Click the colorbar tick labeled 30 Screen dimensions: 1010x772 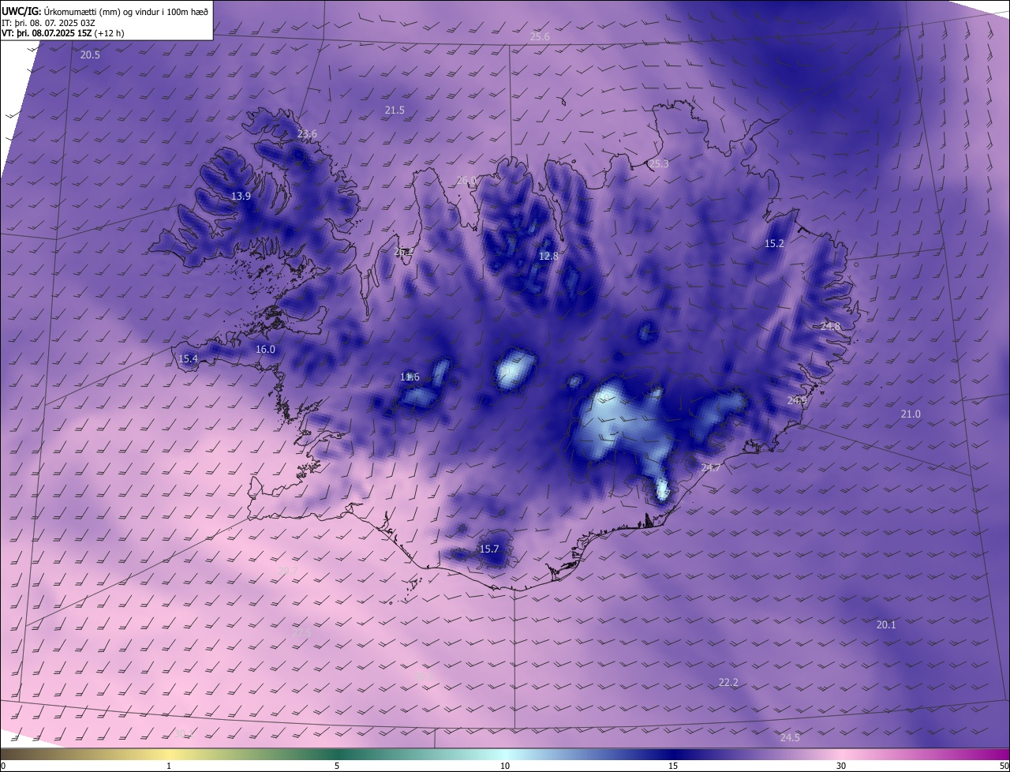point(841,766)
